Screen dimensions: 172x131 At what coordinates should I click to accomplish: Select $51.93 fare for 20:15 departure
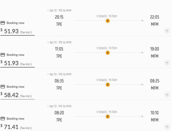(16, 31)
